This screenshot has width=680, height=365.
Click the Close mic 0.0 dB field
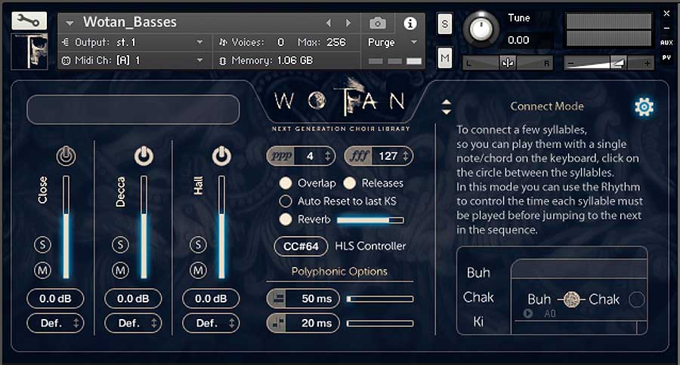(55, 299)
